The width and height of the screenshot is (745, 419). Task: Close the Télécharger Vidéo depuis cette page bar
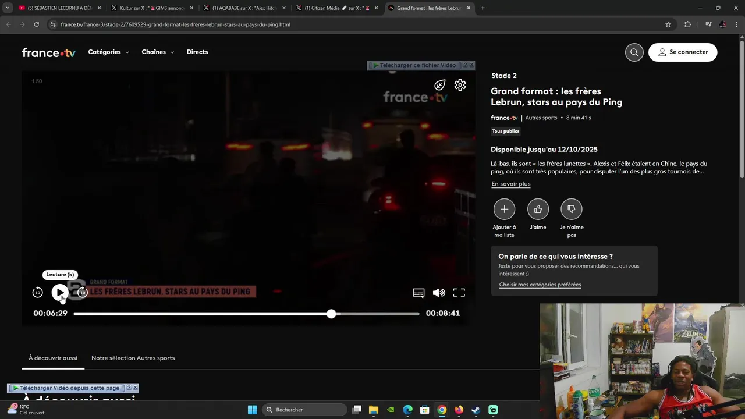point(135,388)
